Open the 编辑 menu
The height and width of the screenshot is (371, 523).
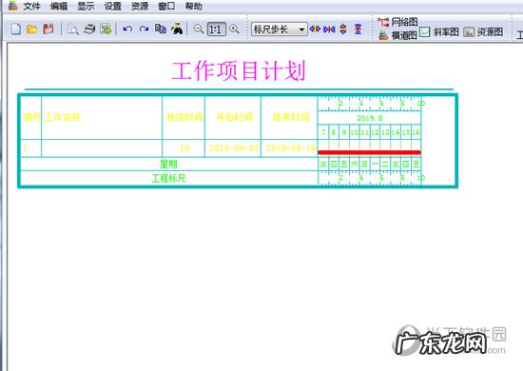[x=59, y=6]
